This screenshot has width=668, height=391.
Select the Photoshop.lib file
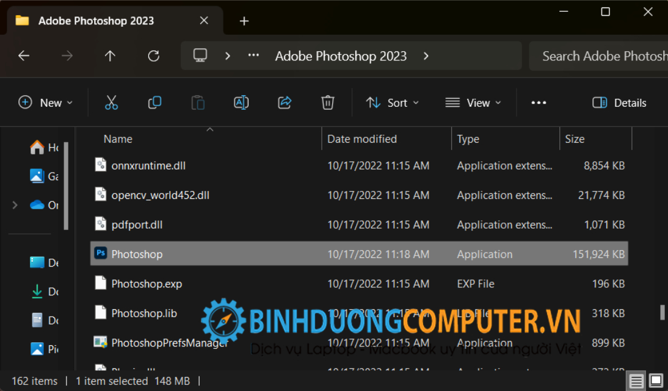point(359,313)
